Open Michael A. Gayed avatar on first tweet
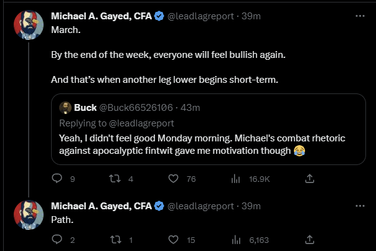The height and width of the screenshot is (251, 376). coord(29,25)
